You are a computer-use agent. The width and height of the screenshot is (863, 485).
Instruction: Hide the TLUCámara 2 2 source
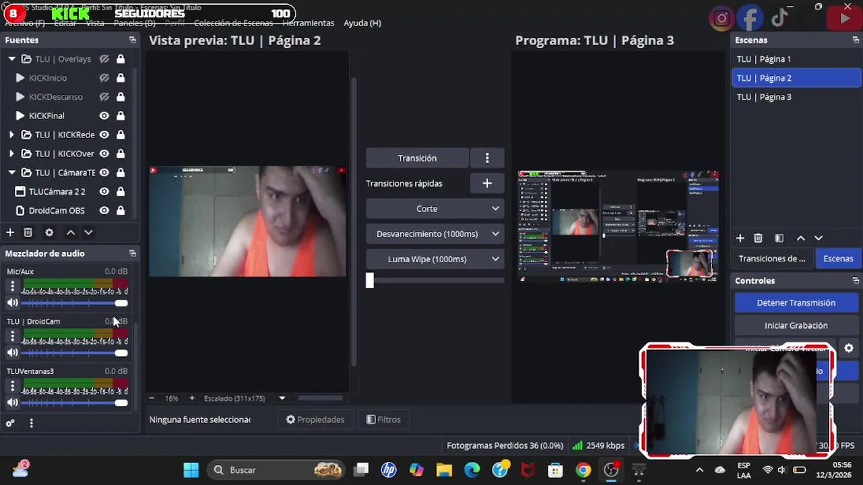pos(104,191)
